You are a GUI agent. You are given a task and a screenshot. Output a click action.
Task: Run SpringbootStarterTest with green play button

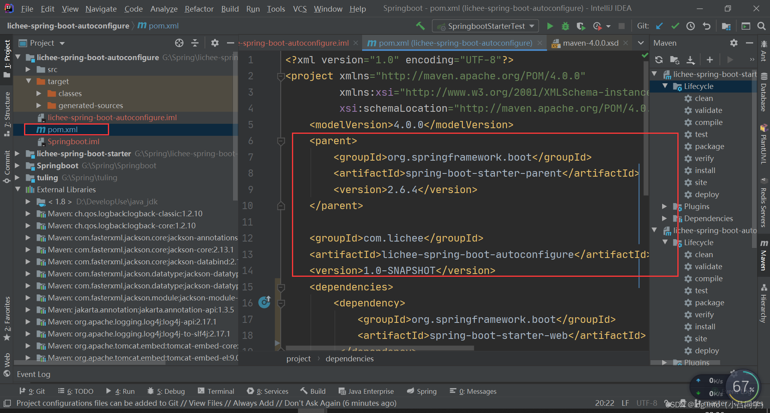pos(550,26)
